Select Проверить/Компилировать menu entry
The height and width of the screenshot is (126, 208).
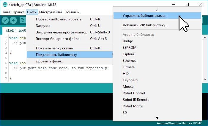tap(70, 19)
